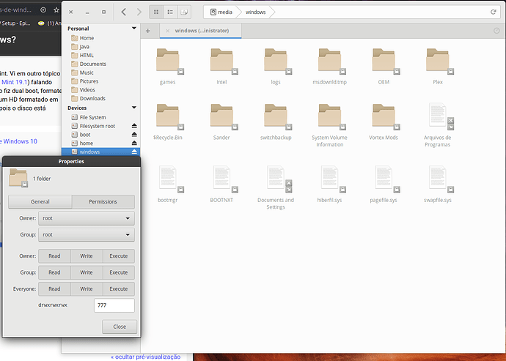This screenshot has height=361, width=506.
Task: Toggle Everyone Write permission
Action: coord(87,289)
